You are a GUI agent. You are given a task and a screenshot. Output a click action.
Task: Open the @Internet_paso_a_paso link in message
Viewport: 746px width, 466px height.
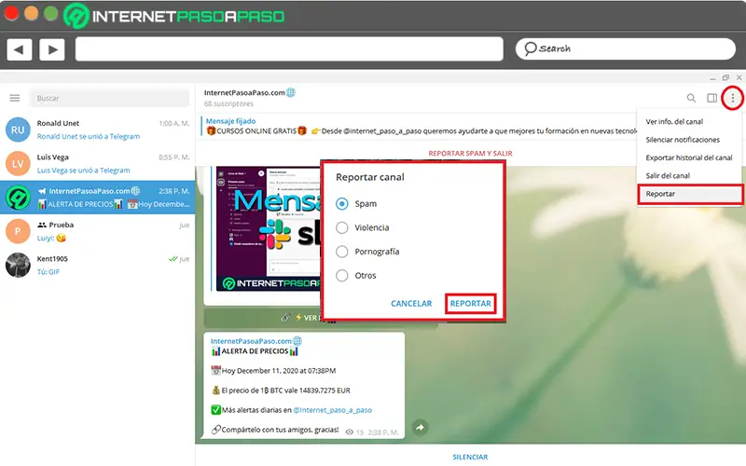[333, 410]
